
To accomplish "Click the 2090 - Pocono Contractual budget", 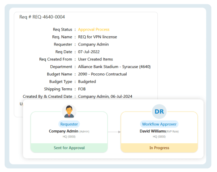I will click(103, 74).
